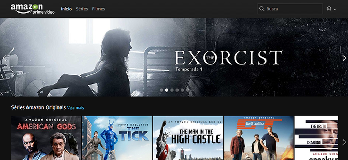Click the search magnifier icon

pos(262,9)
